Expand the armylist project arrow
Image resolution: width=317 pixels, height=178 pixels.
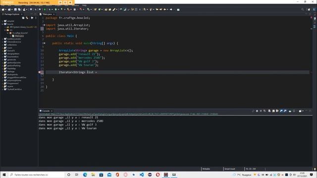[x=2, y=21]
